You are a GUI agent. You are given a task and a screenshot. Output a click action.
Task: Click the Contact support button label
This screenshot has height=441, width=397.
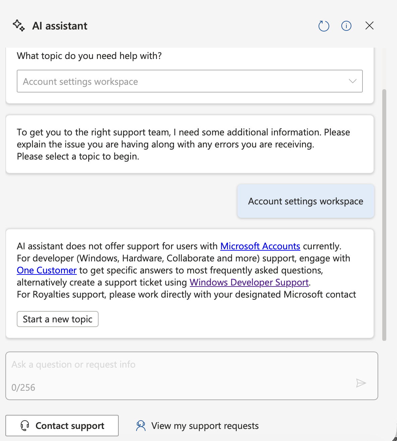[x=70, y=426]
